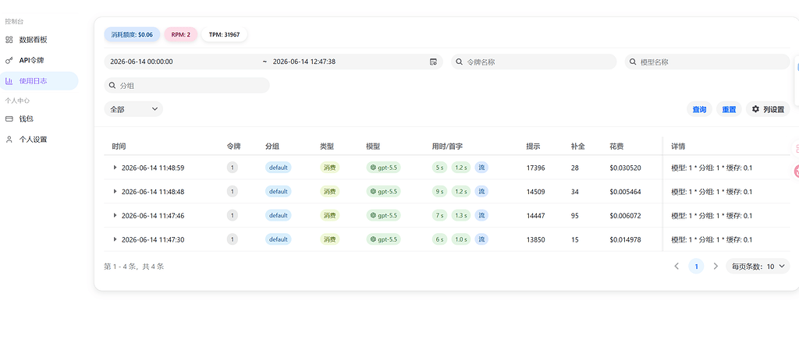
Task: Click the search icon in 模型名称 field
Action: [633, 62]
